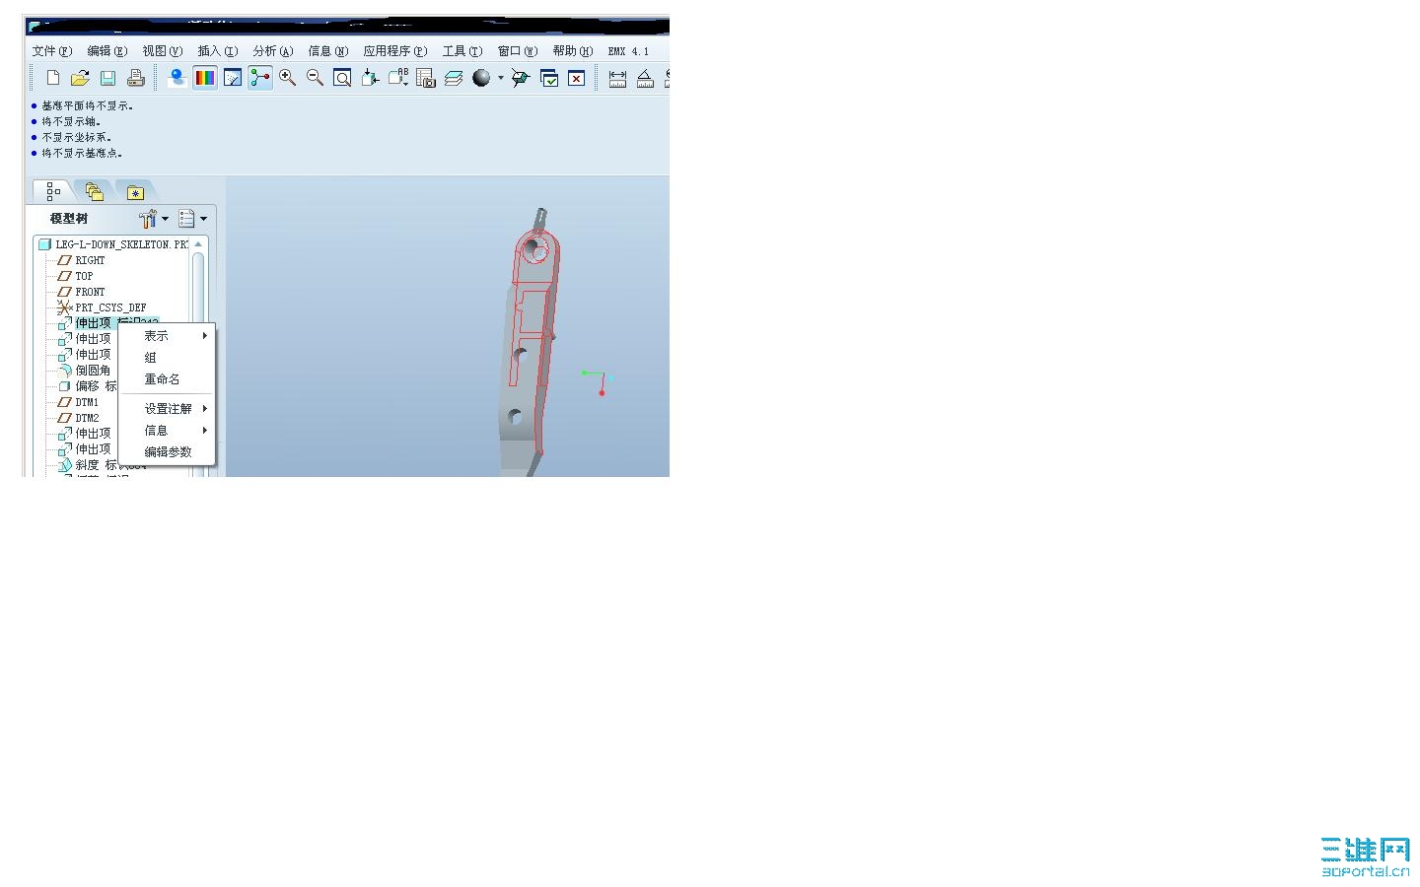Select the 斜度 draft feature
This screenshot has width=1420, height=887.
[89, 465]
